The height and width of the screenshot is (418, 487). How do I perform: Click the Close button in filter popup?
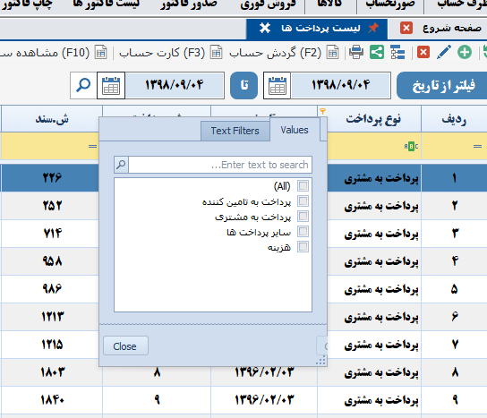(x=125, y=345)
